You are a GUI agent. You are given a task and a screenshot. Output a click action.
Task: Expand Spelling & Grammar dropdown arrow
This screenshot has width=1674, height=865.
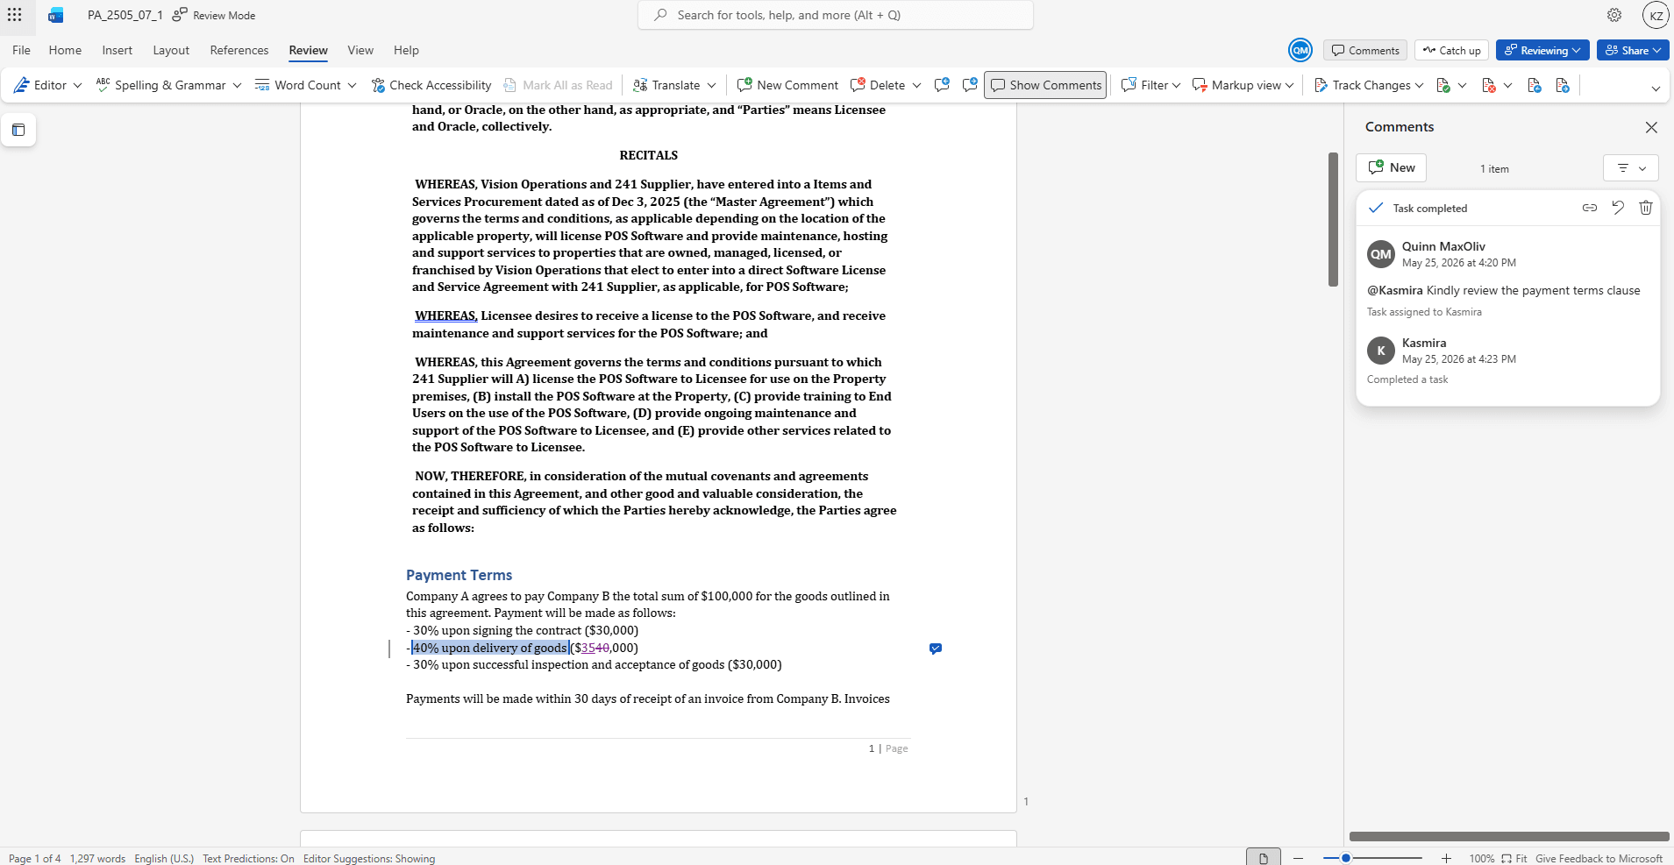coord(237,85)
